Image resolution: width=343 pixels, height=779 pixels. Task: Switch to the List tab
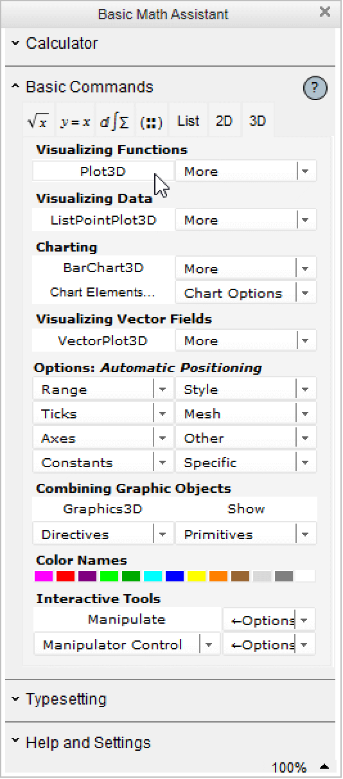click(x=188, y=121)
